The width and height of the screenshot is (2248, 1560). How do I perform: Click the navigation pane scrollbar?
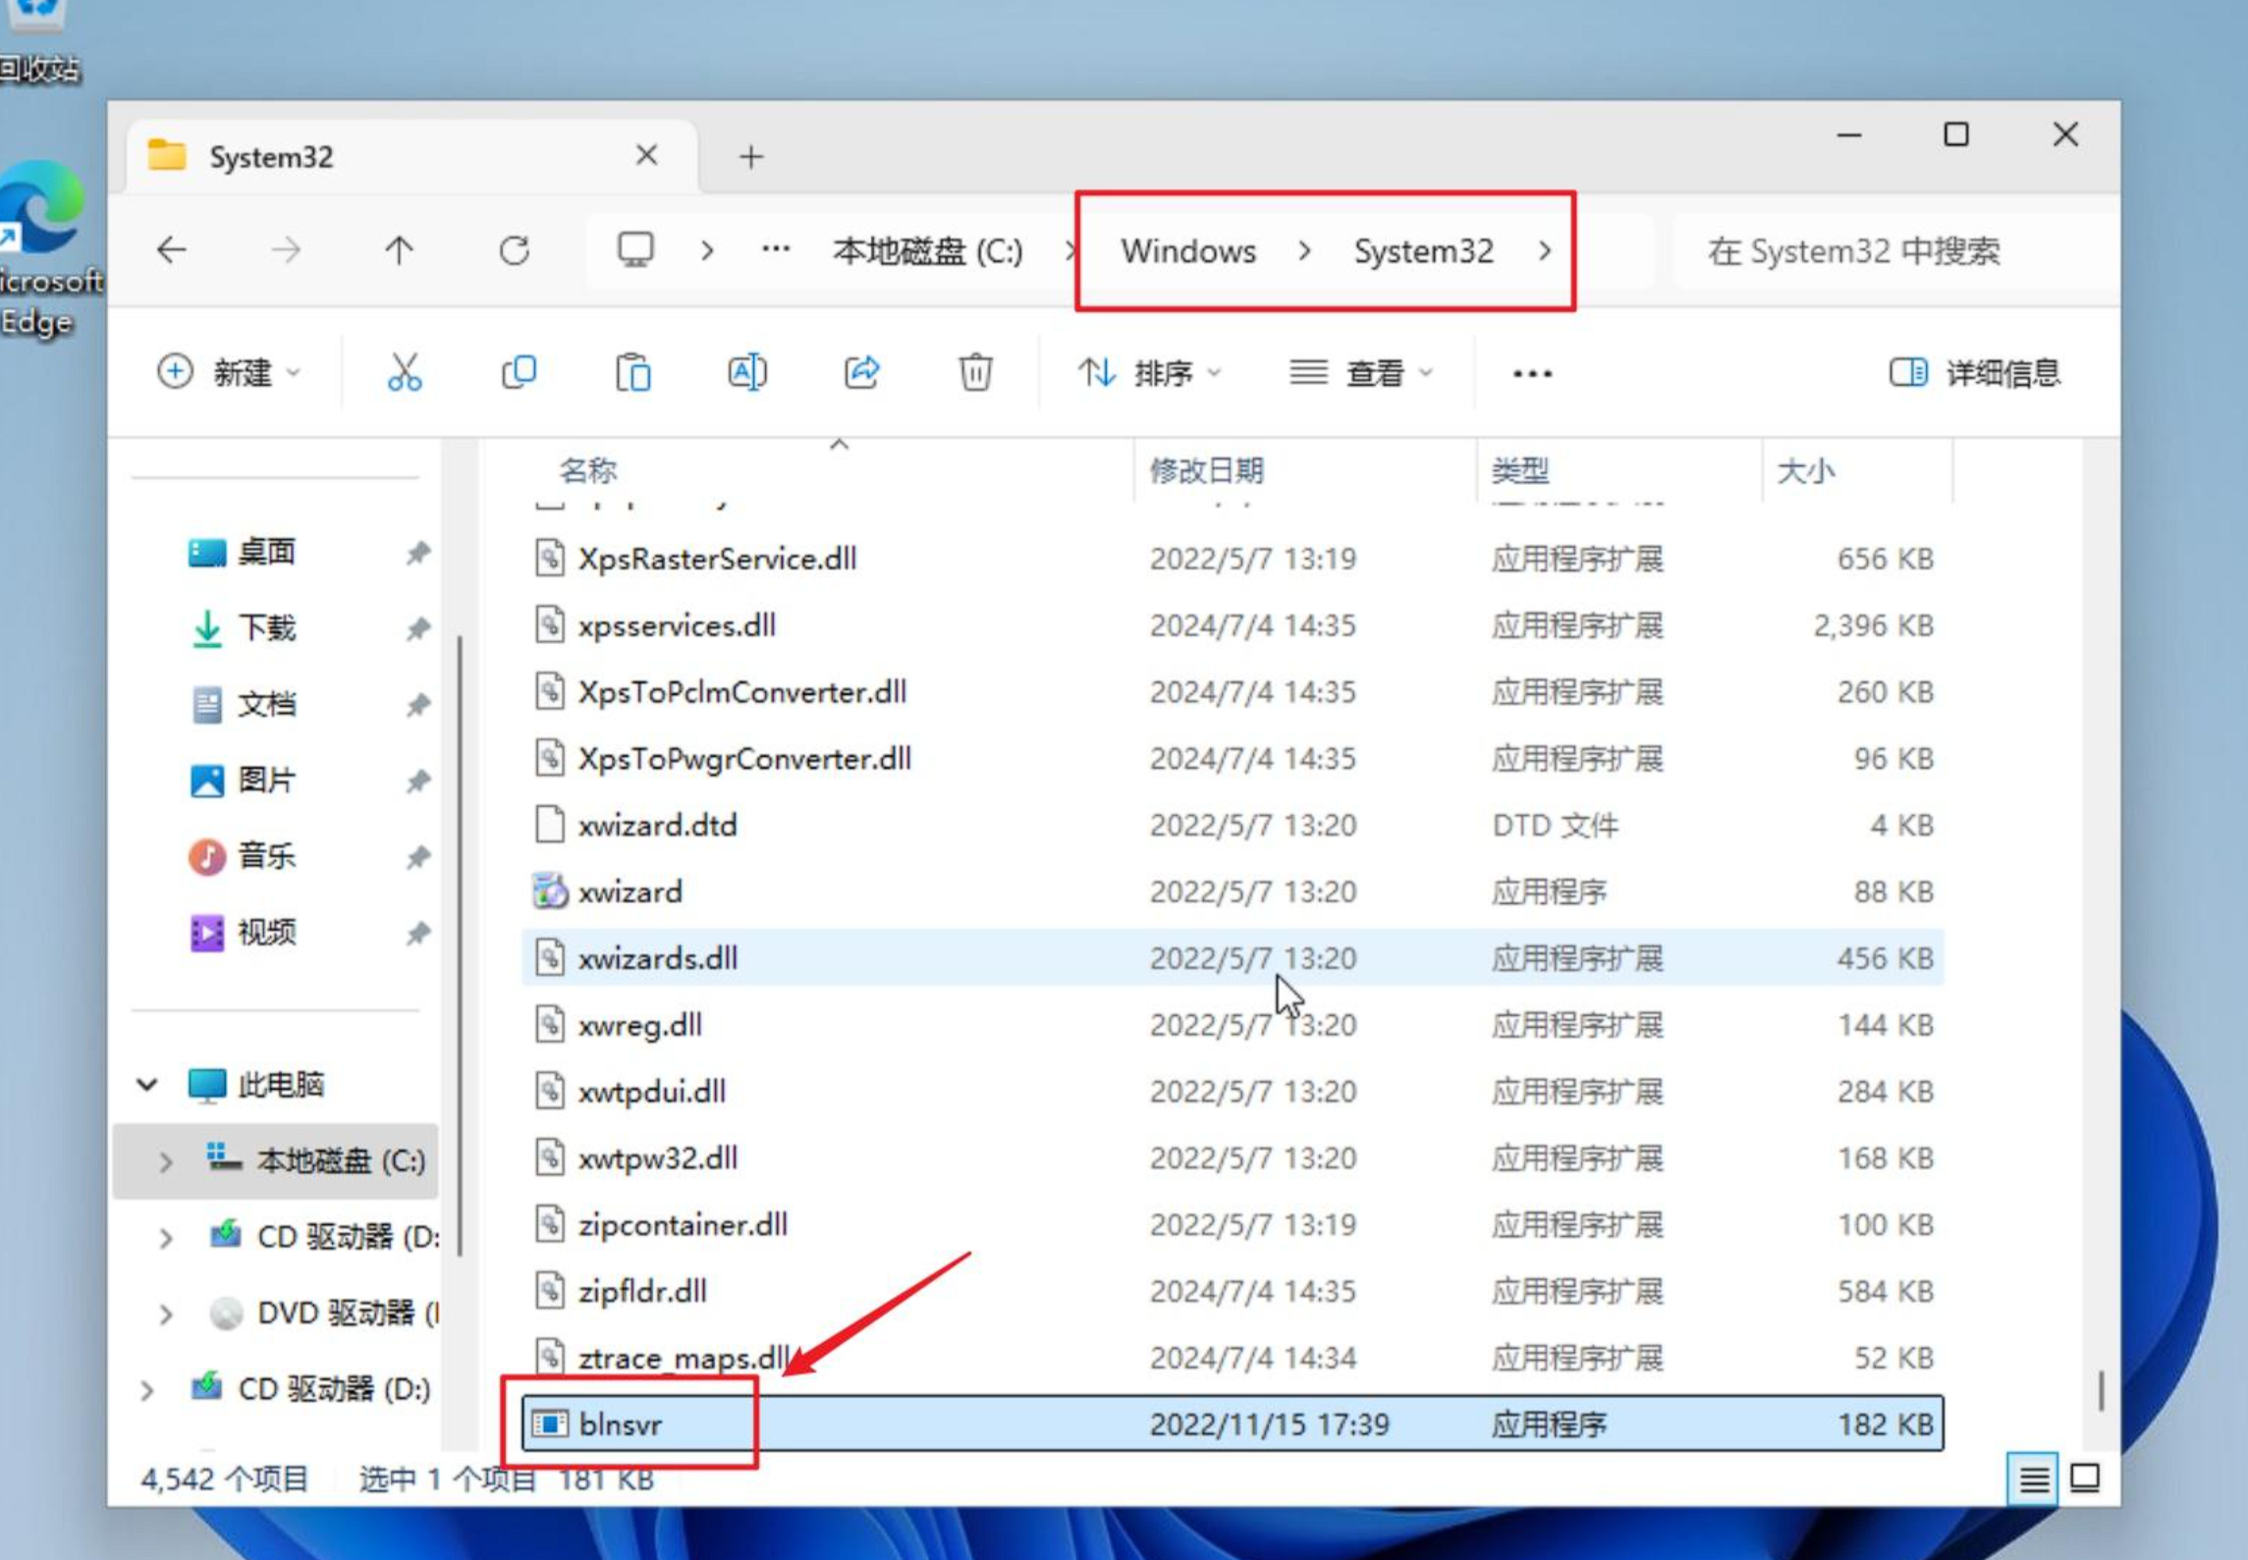click(x=459, y=944)
